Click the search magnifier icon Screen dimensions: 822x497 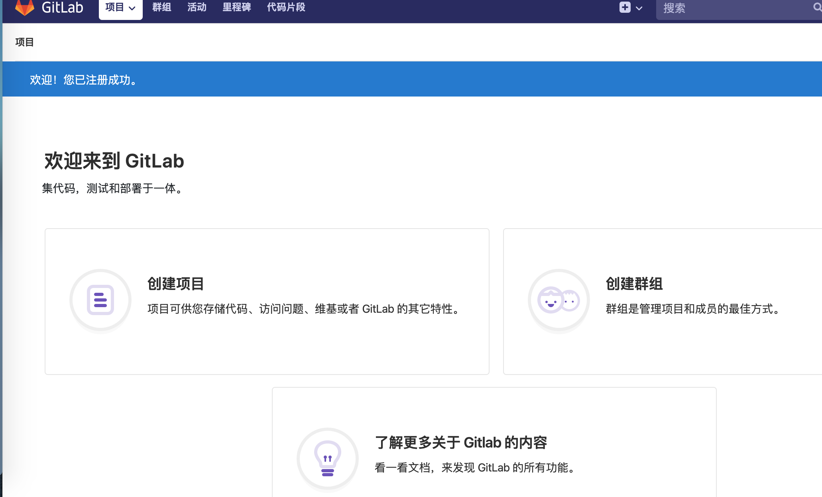(817, 7)
